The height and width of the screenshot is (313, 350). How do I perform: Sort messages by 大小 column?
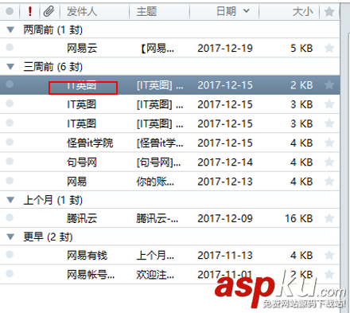(302, 11)
